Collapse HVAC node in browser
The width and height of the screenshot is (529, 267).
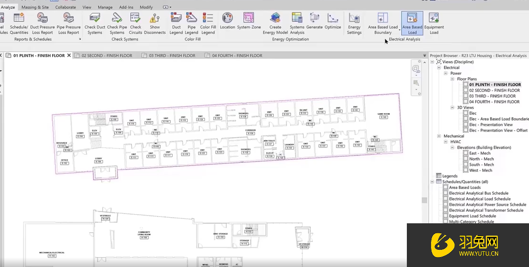coord(446,142)
